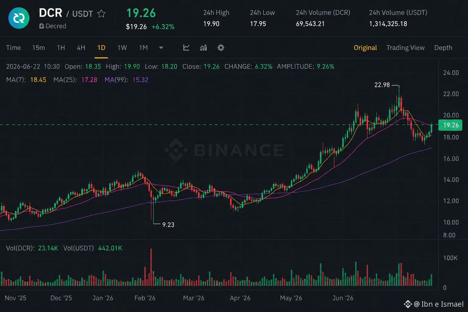468x312 pixels.
Task: Expand the more intervals dropdown arrow
Action: [x=161, y=48]
